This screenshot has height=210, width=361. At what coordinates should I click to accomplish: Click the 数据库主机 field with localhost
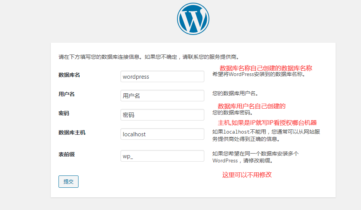click(x=162, y=134)
